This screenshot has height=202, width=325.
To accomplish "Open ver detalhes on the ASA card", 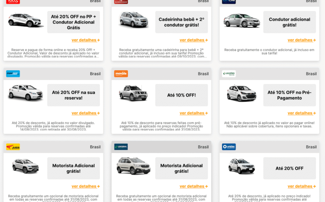I will 86,186.
